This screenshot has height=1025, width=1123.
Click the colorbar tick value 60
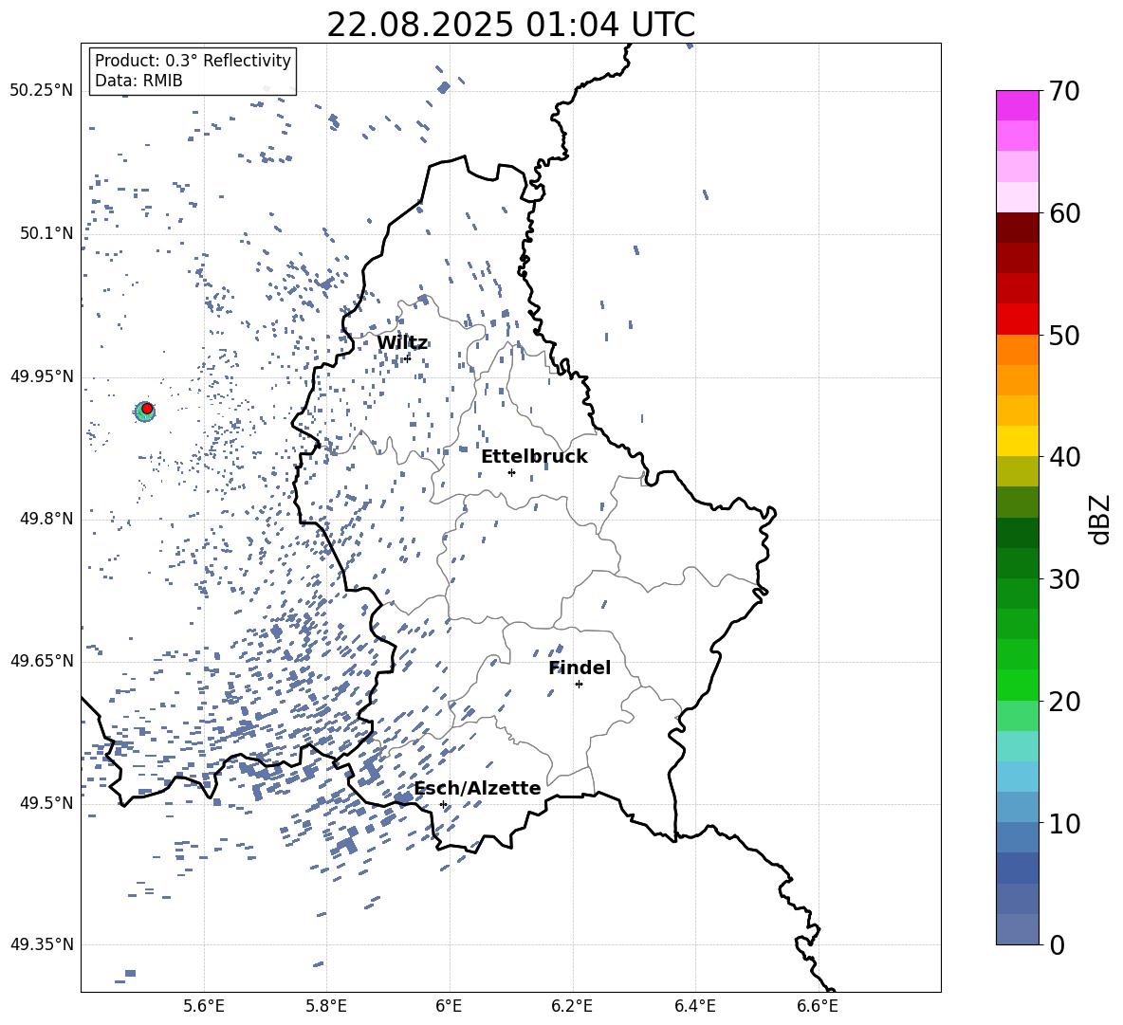(1063, 213)
